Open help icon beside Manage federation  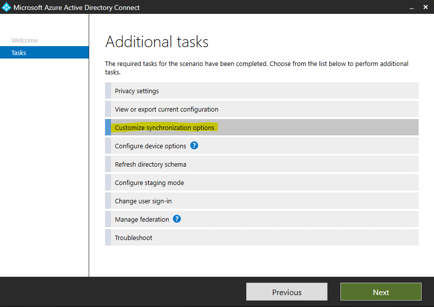[x=177, y=219]
